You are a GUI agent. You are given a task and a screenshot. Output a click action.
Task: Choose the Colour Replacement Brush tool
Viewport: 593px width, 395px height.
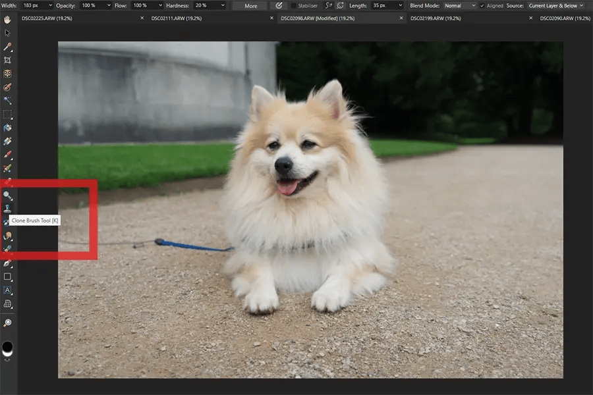(7, 169)
